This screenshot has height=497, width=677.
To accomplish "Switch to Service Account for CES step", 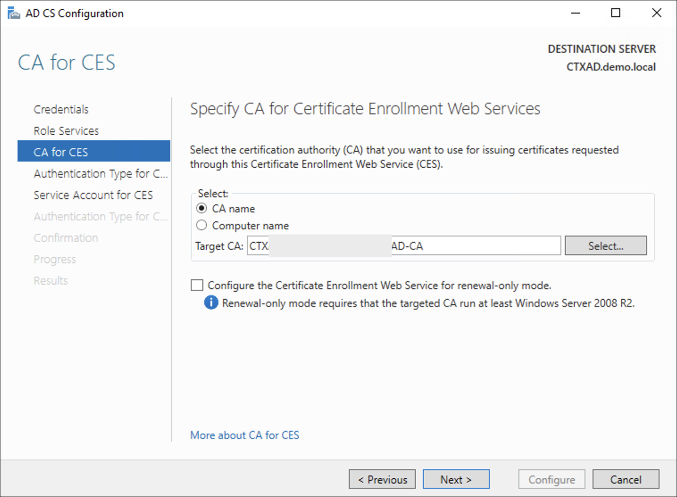I will click(x=93, y=195).
